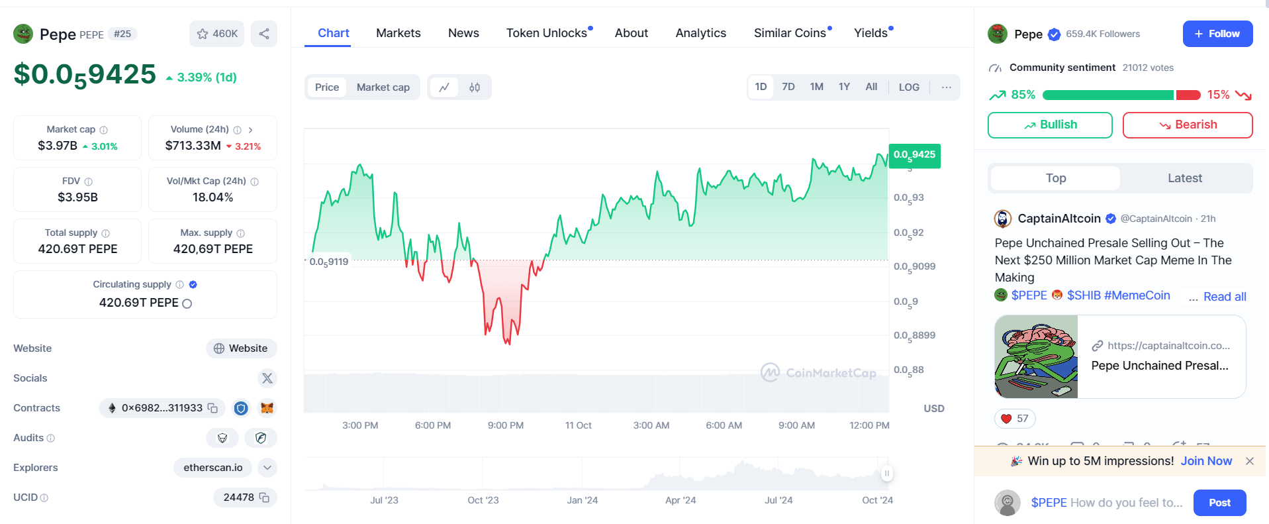Vote Bullish on Pepe sentiment
The height and width of the screenshot is (524, 1269).
coord(1050,125)
